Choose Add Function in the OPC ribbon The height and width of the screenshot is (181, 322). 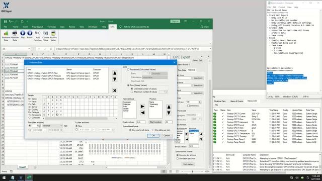pos(38,36)
